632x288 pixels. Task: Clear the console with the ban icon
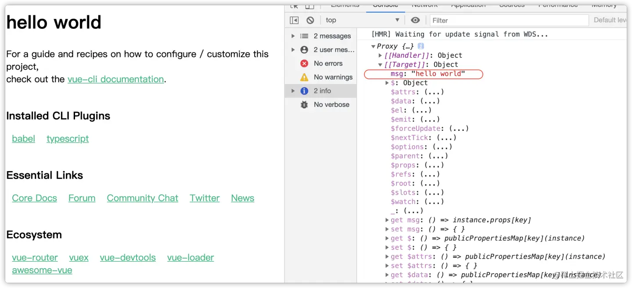click(310, 20)
